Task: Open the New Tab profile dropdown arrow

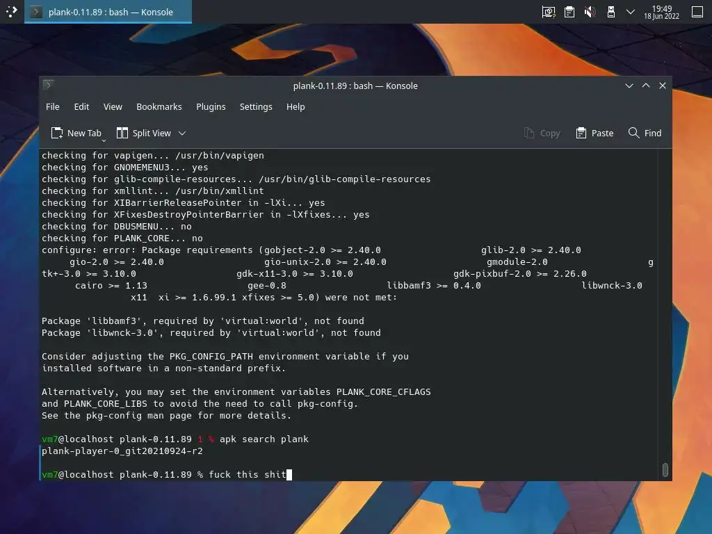Action: click(x=104, y=140)
